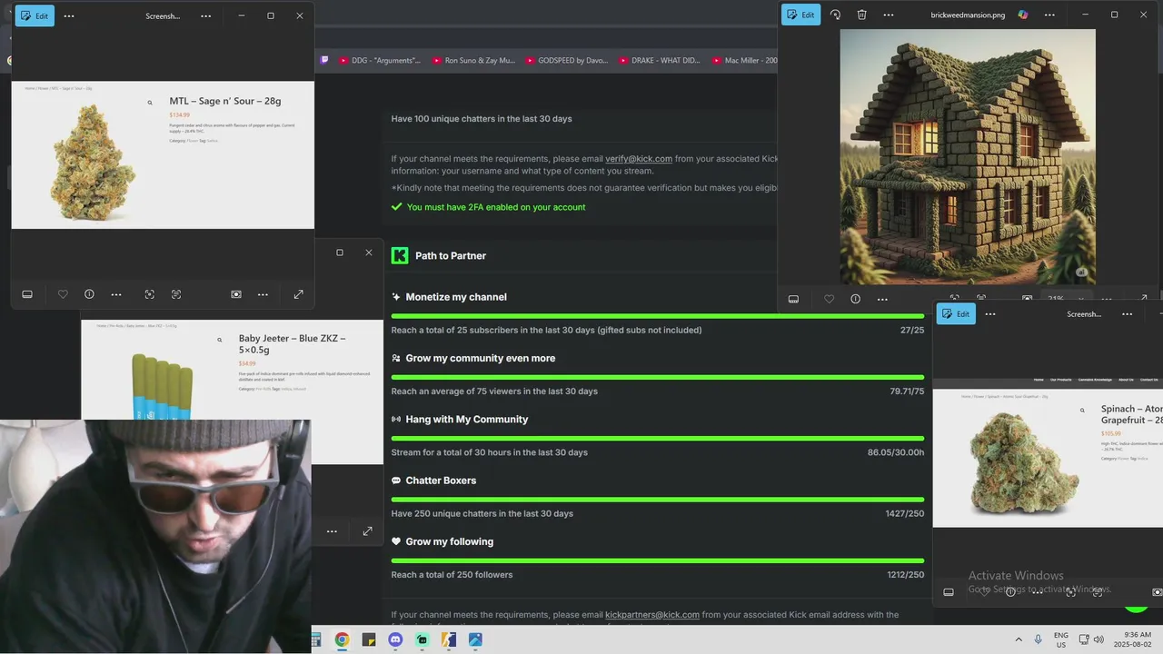The width and height of the screenshot is (1163, 654).
Task: Open three-dots menu beside delete in brickweedmansion window
Action: [x=889, y=15]
